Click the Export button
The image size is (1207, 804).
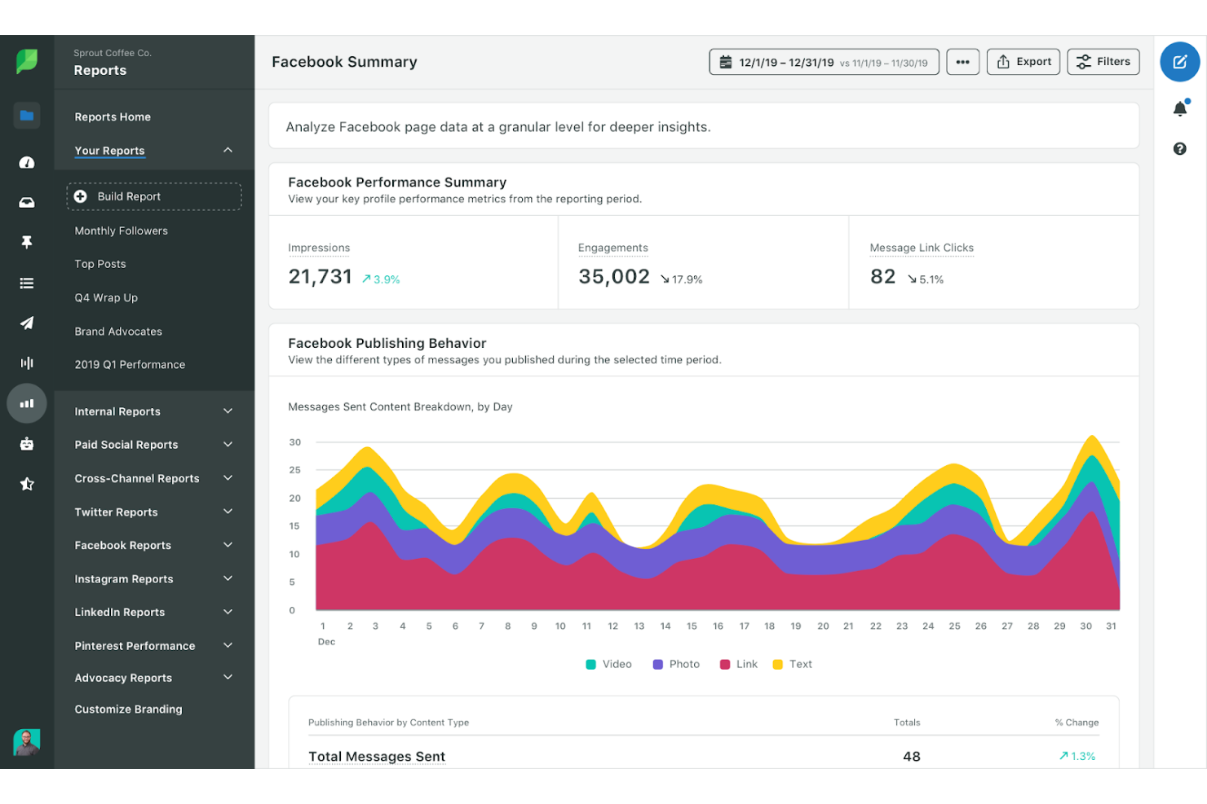coord(1024,61)
